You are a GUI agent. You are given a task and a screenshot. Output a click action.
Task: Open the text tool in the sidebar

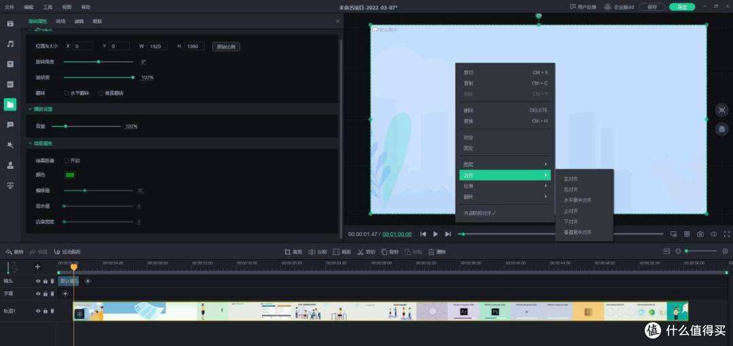[10, 64]
